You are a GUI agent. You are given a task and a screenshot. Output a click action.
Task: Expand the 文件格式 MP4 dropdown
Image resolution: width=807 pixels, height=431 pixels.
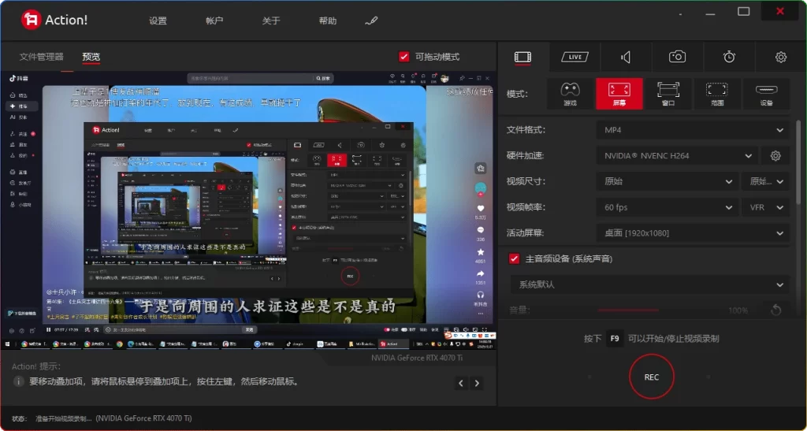tap(693, 130)
